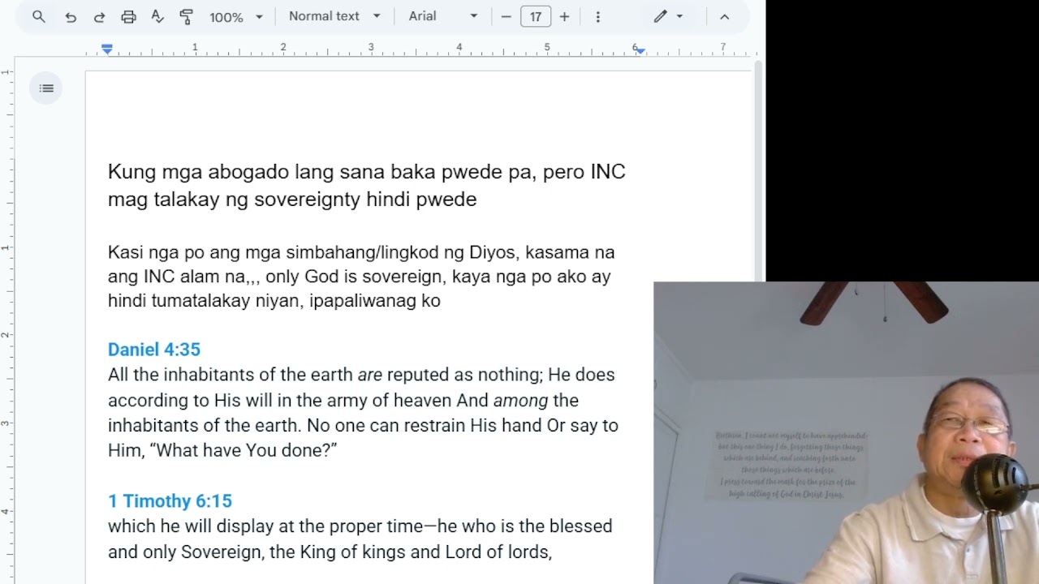Redo the last undone action

click(x=99, y=16)
